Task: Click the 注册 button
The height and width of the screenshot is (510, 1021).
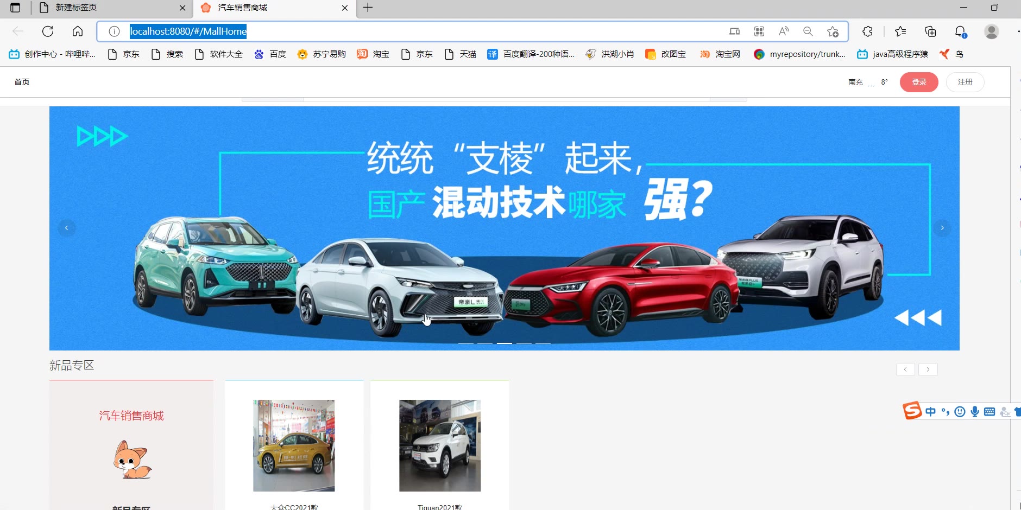Action: [x=965, y=82]
